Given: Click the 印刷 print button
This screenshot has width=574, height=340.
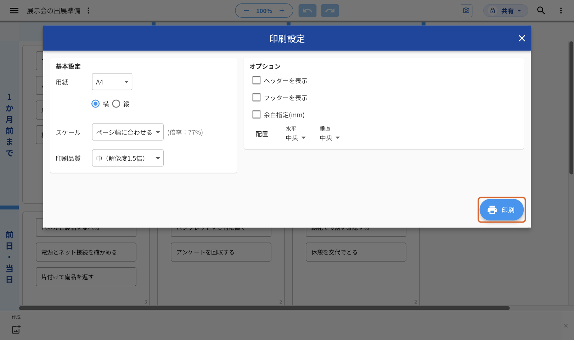Looking at the screenshot, I should pos(501,210).
